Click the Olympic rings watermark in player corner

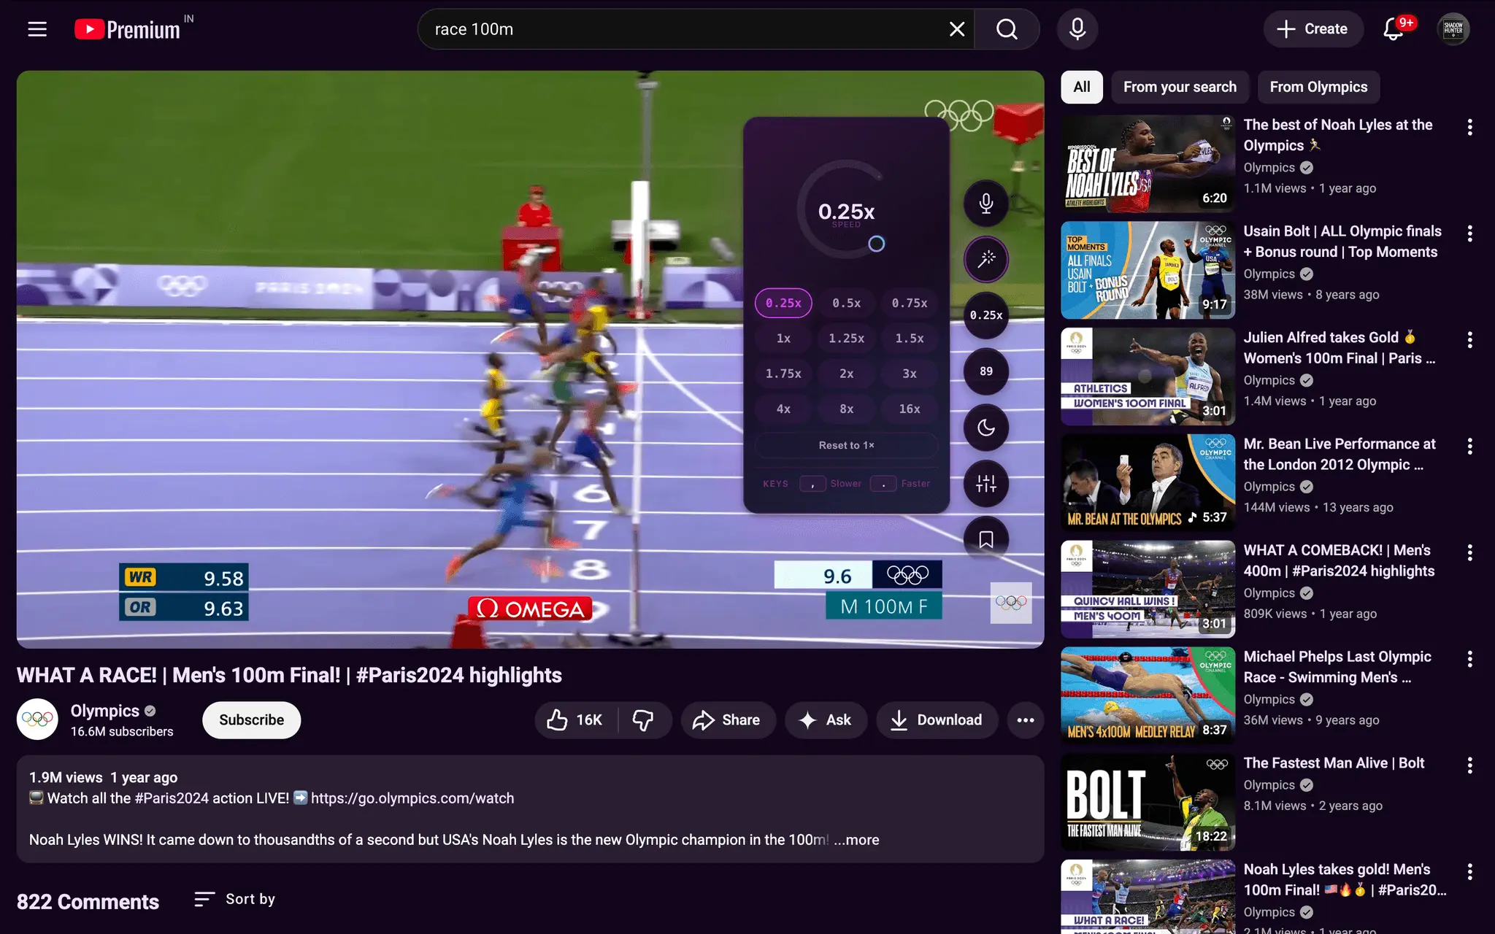pos(1011,603)
